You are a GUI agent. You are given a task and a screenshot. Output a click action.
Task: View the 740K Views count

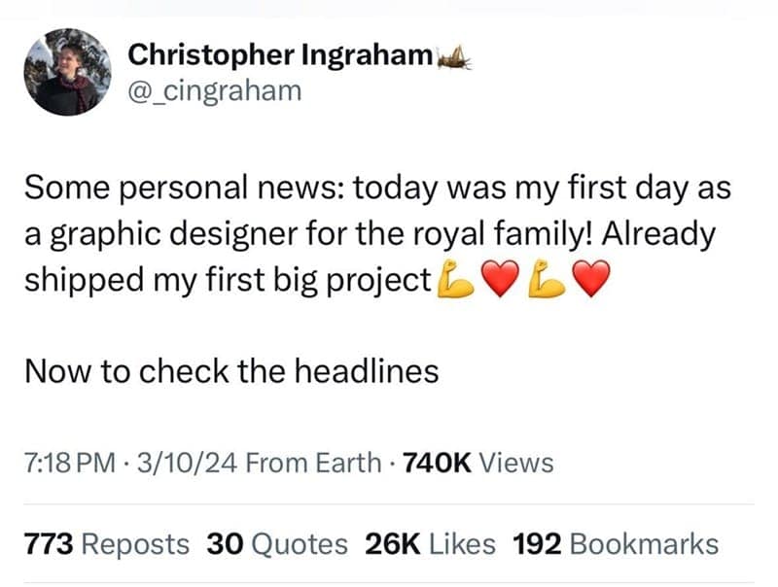point(477,463)
